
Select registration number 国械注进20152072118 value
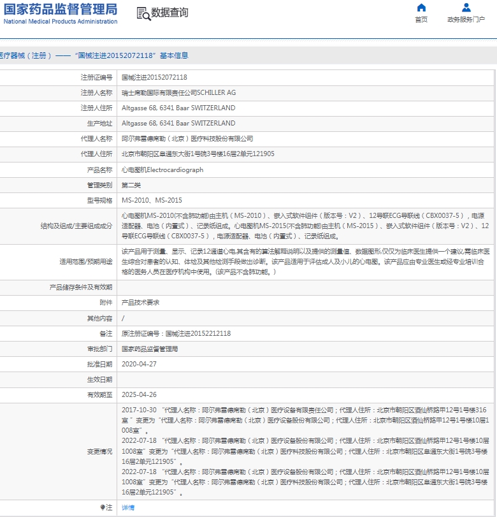(154, 77)
